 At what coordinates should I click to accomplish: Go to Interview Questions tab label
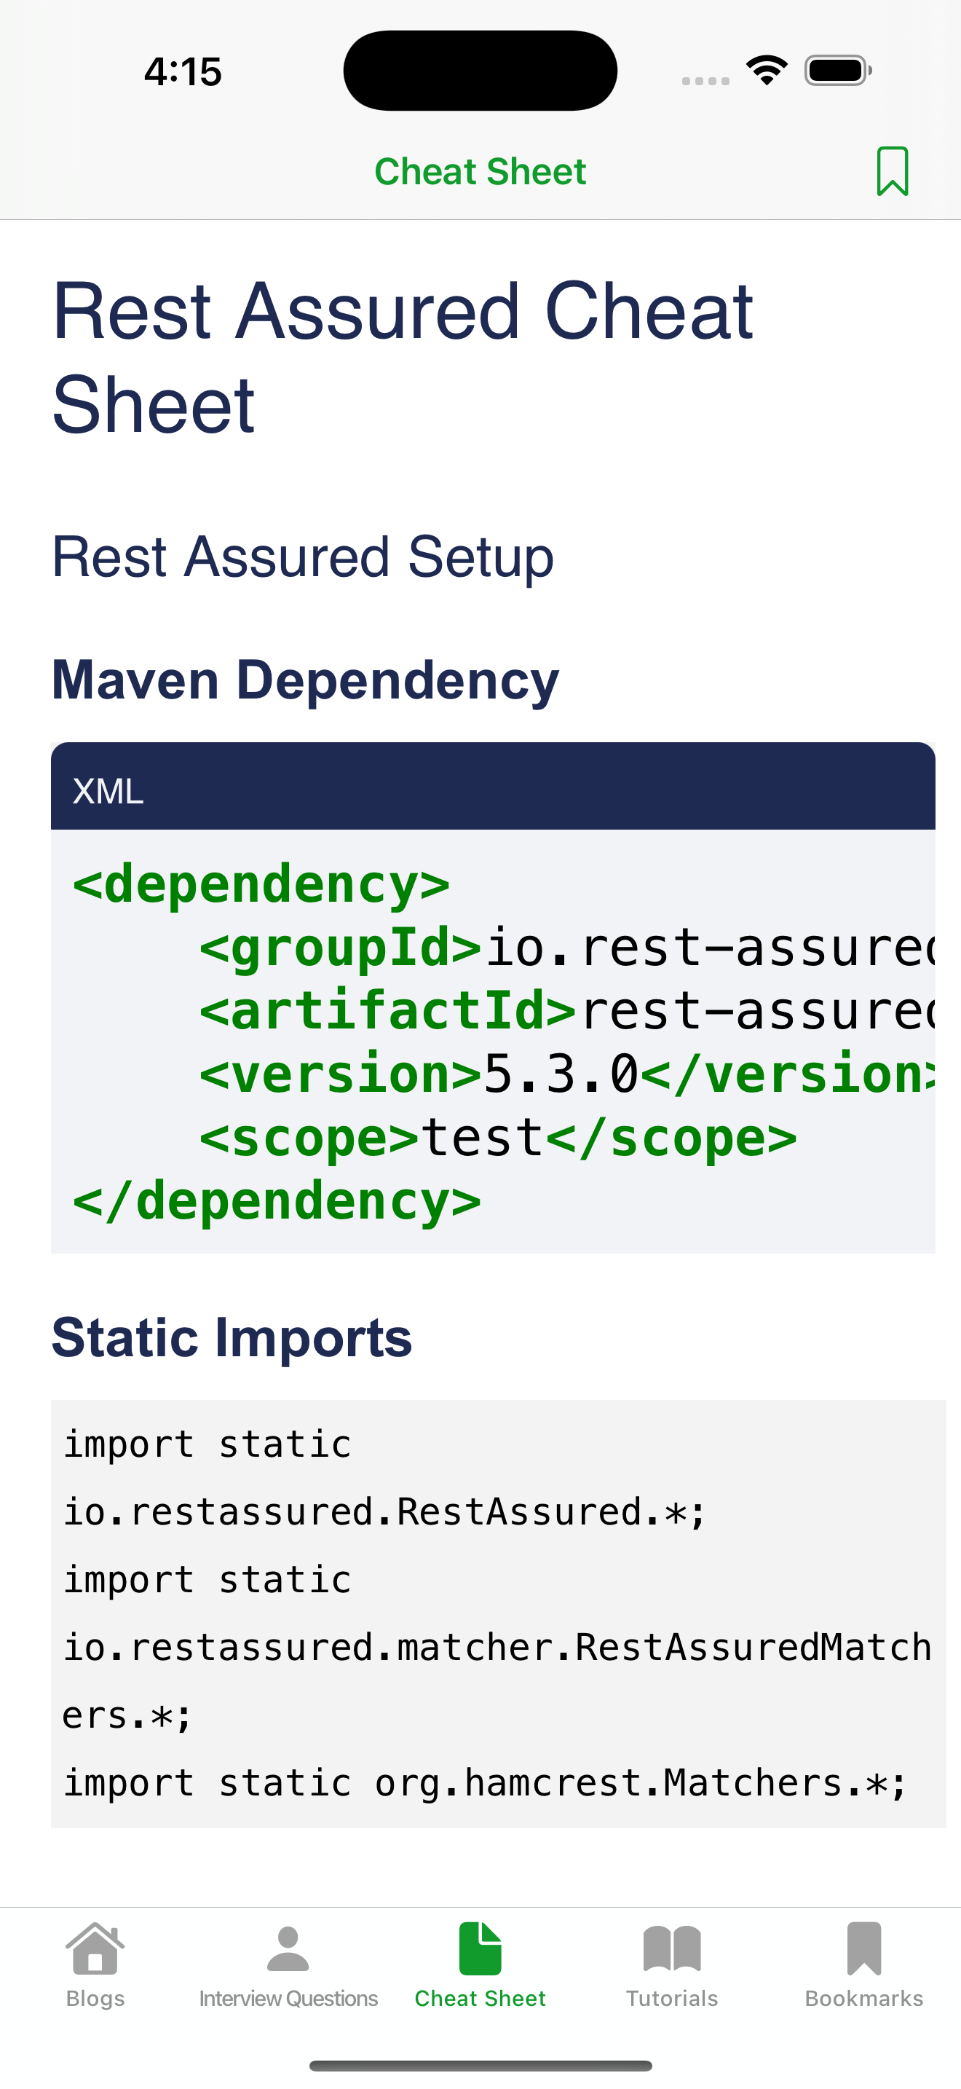click(x=288, y=1998)
